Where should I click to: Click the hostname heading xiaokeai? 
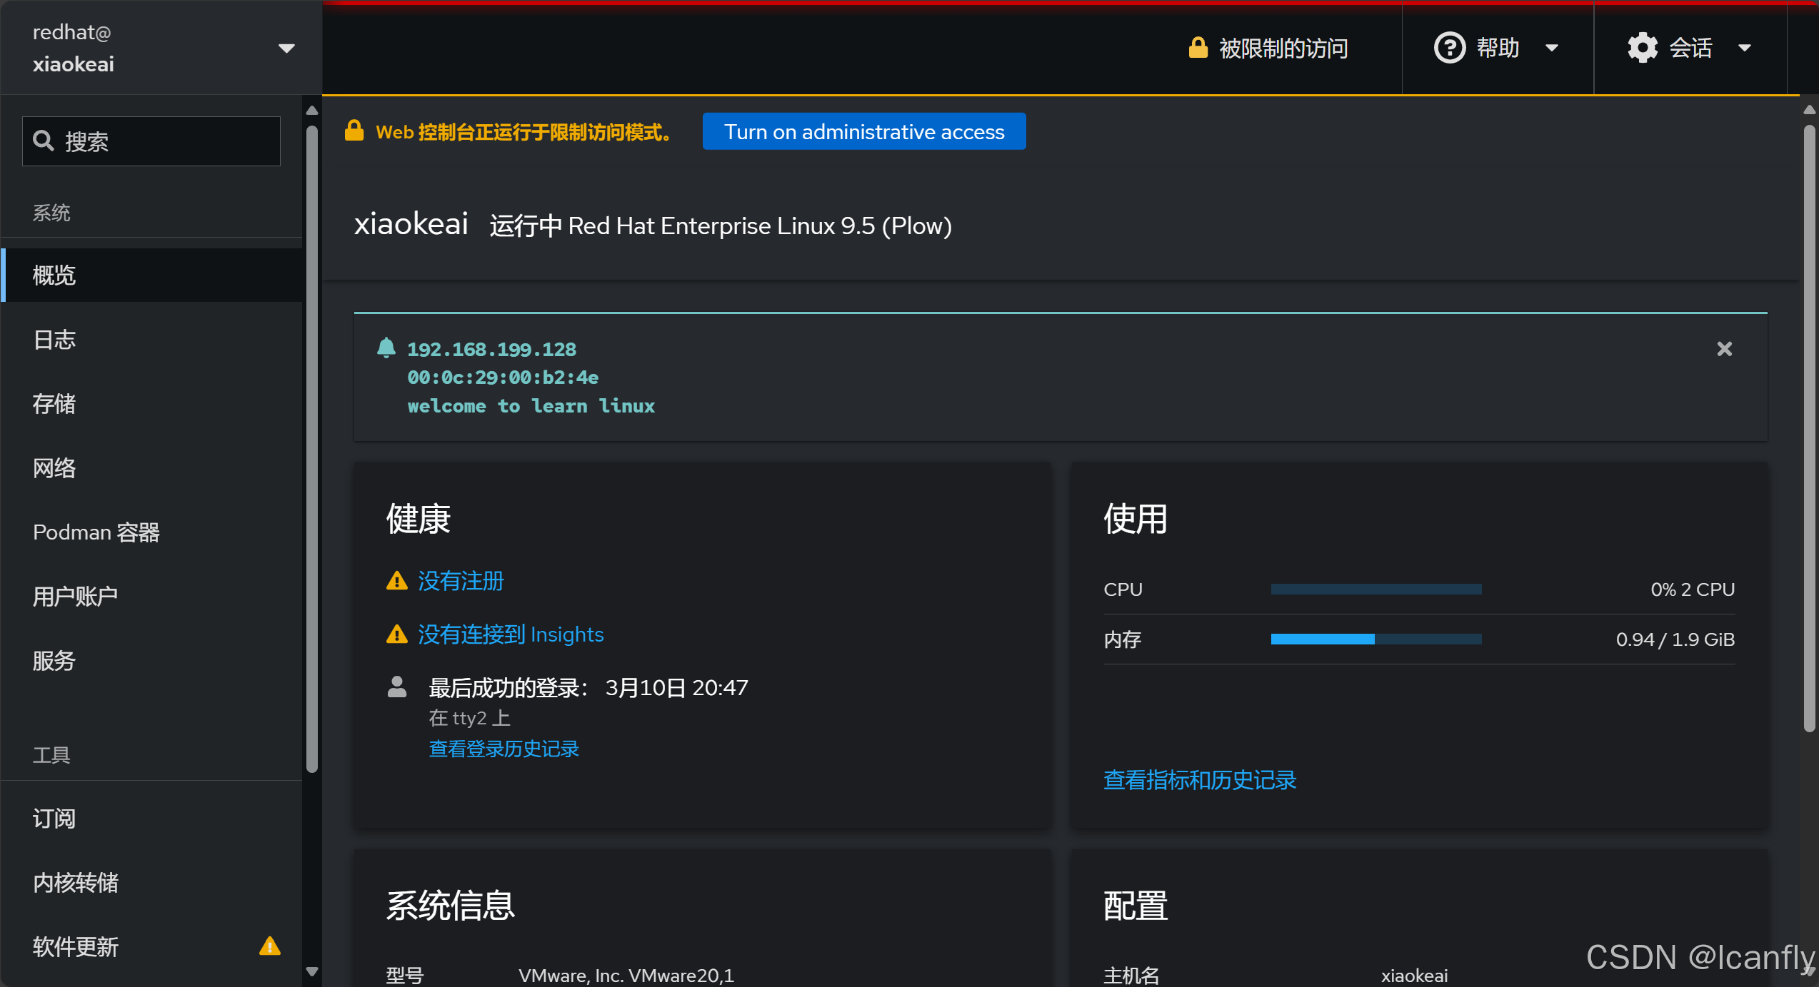(x=411, y=224)
